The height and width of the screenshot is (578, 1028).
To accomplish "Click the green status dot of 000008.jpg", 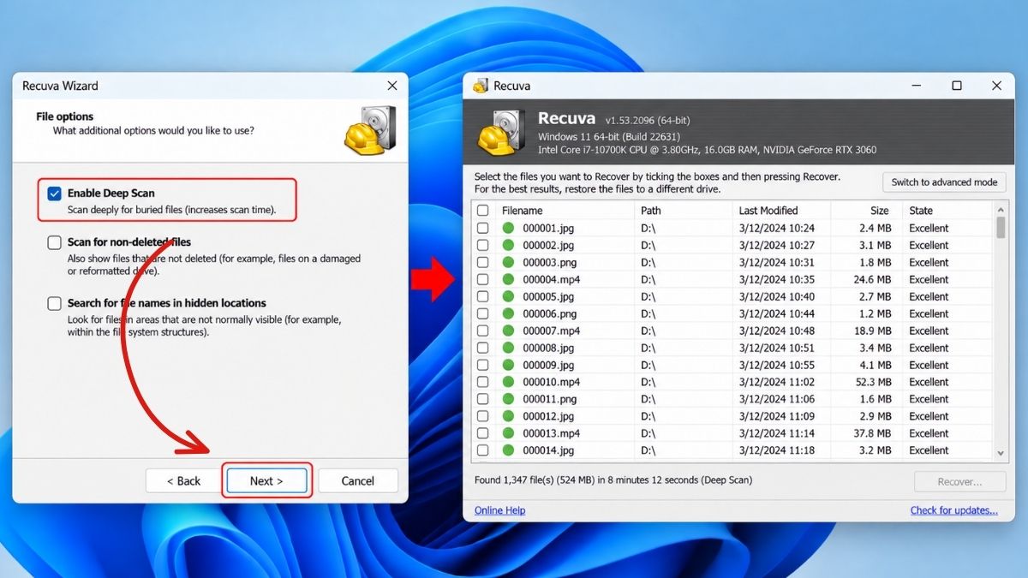I will tap(508, 348).
